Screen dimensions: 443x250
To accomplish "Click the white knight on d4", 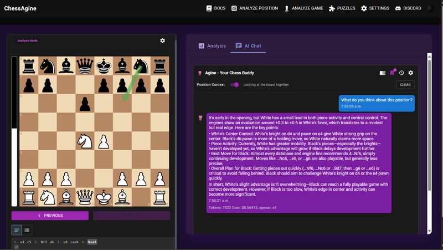I will point(84,140).
